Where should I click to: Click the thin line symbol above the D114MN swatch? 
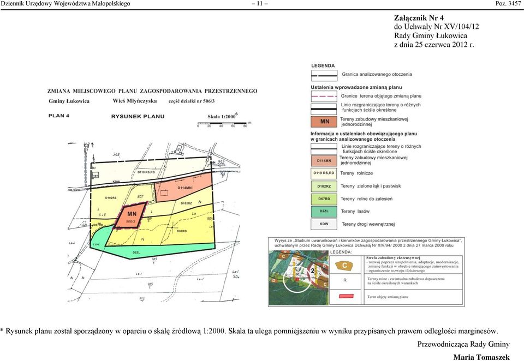coord(324,149)
